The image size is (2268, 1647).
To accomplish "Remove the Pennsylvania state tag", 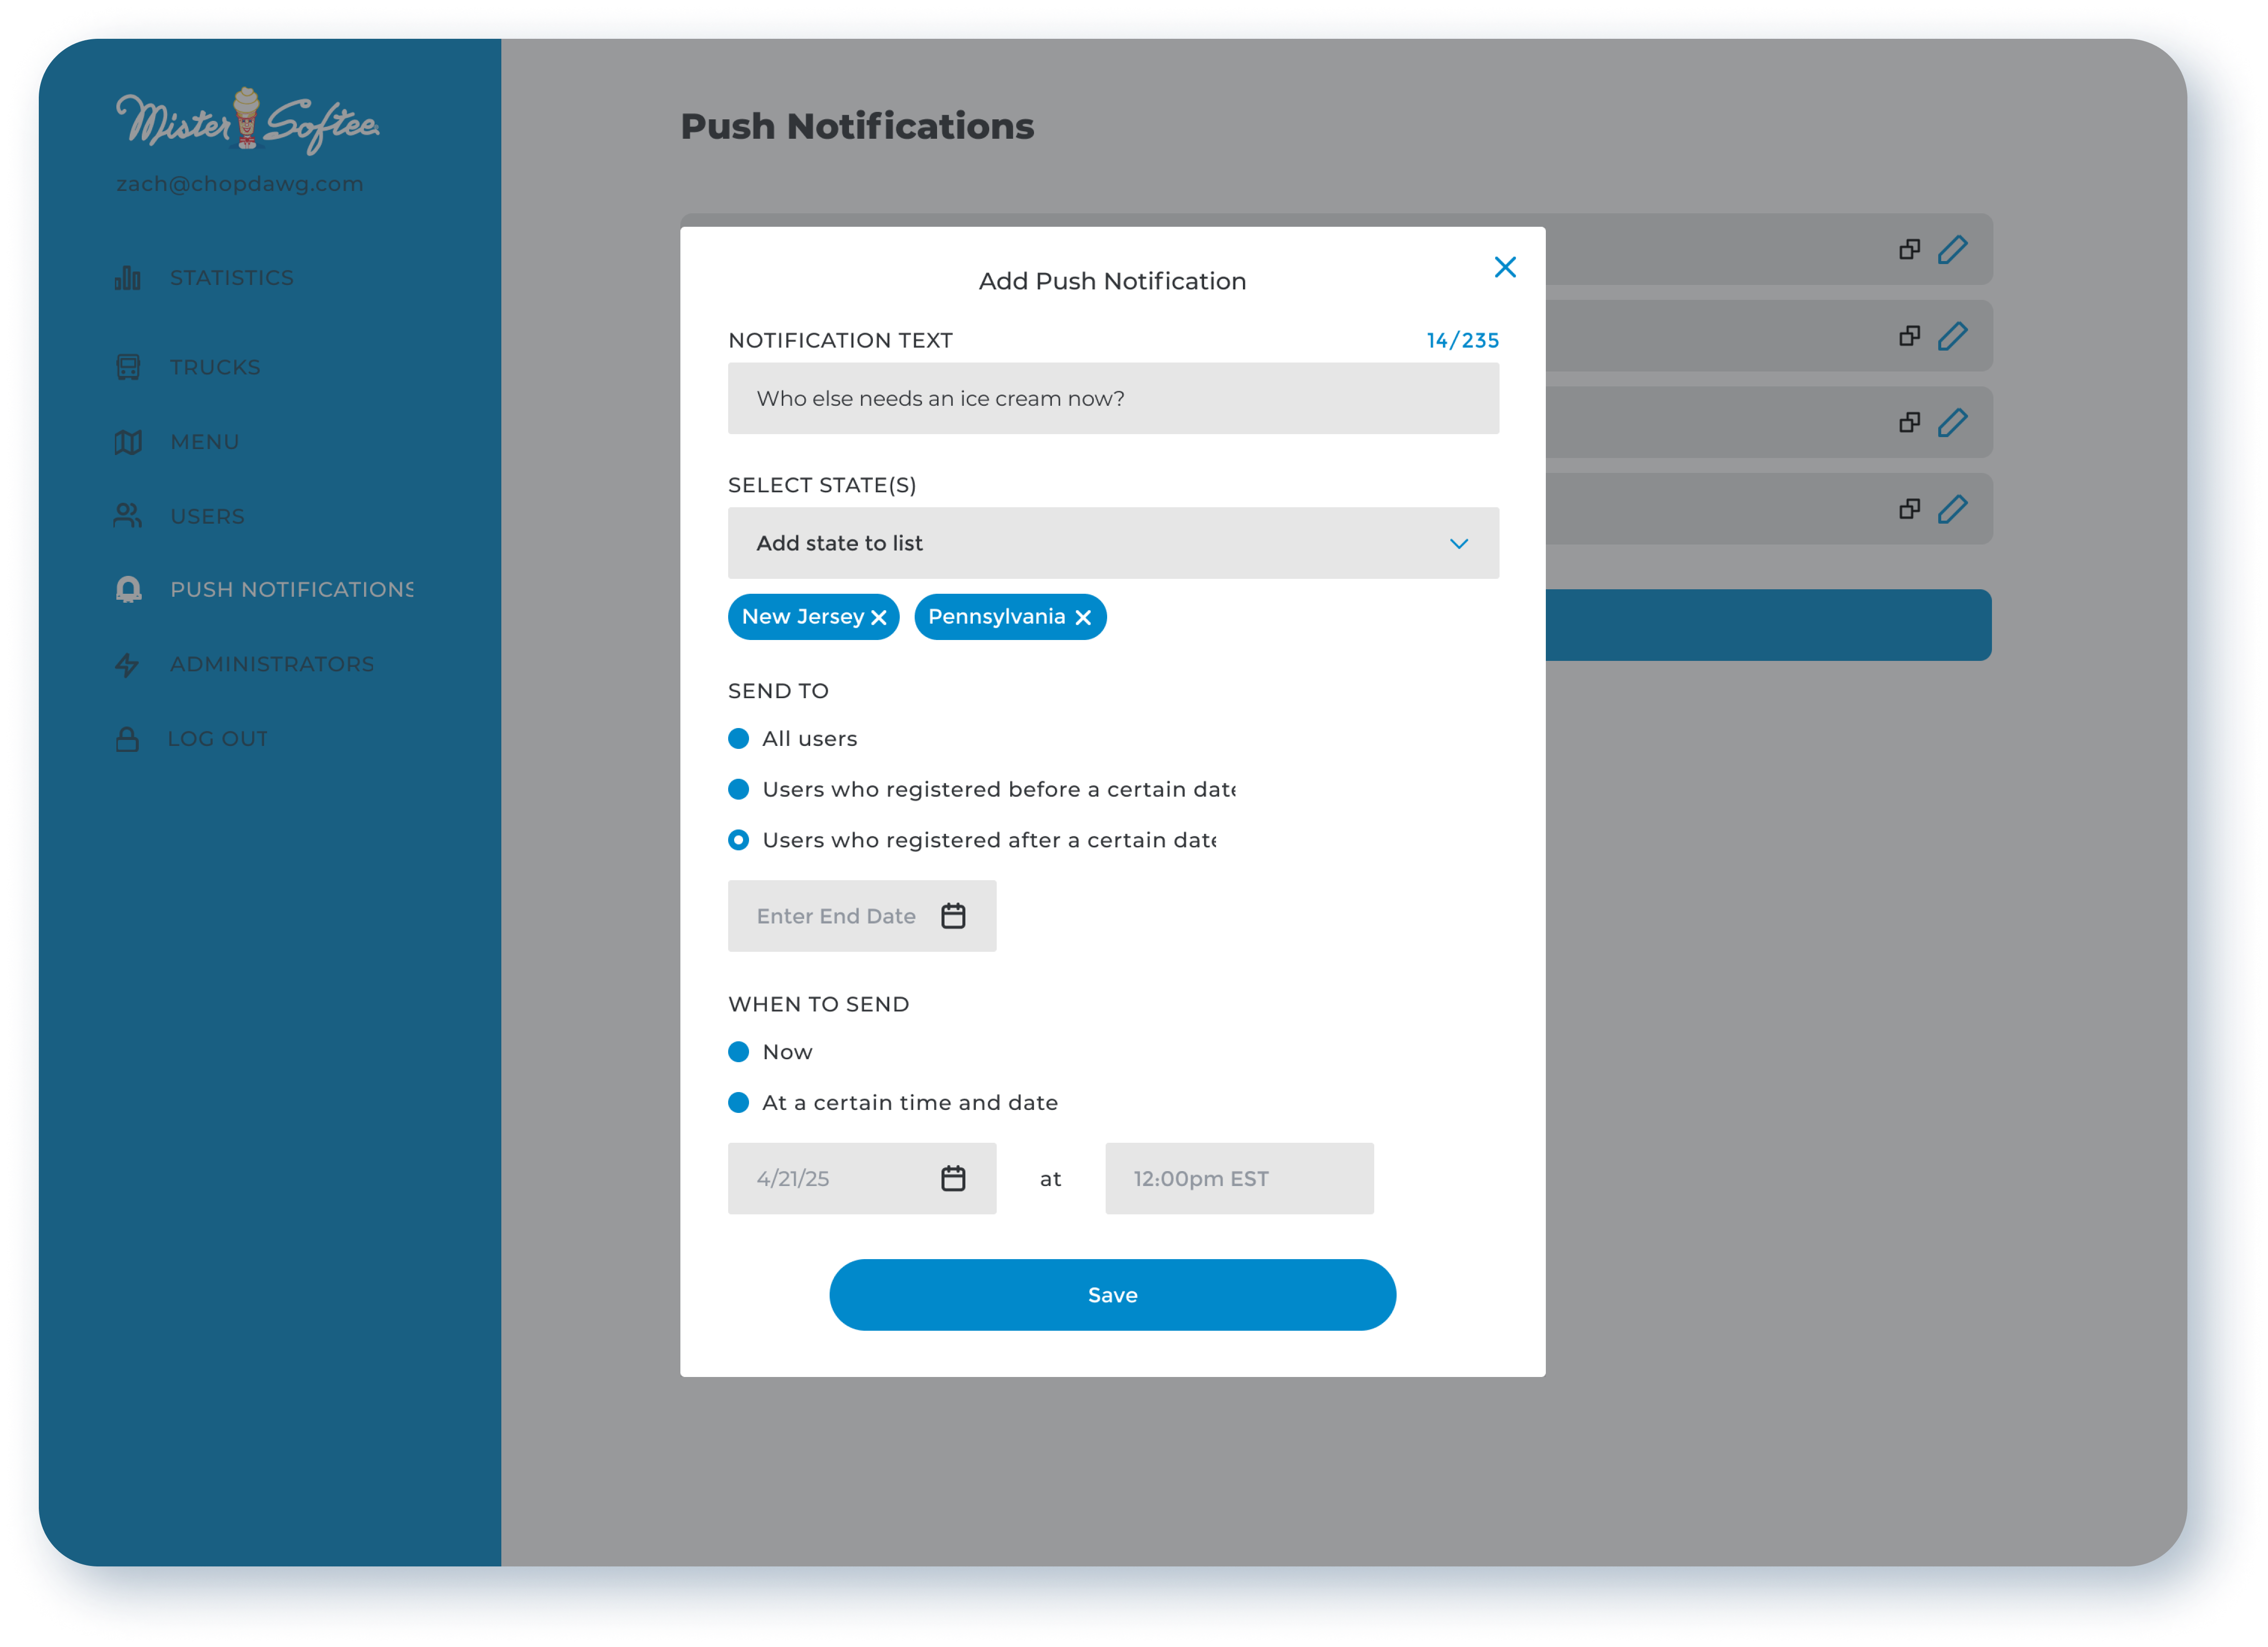I will coord(1083,618).
